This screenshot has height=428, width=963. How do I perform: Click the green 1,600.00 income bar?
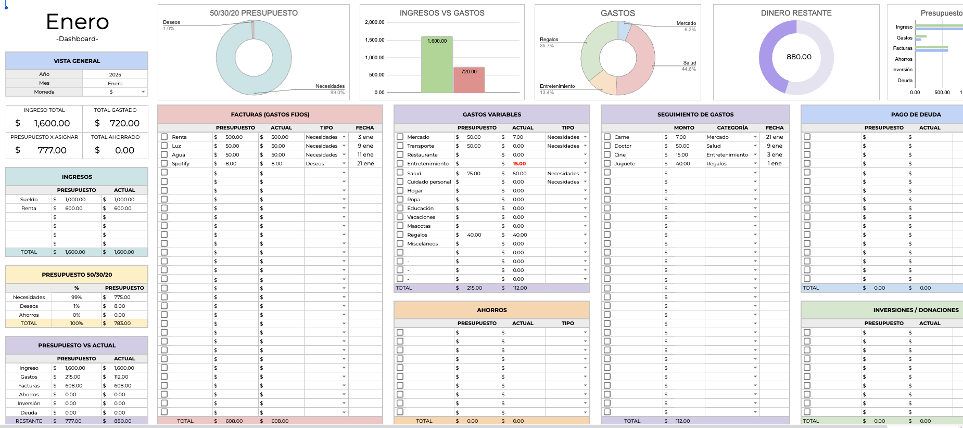[437, 64]
